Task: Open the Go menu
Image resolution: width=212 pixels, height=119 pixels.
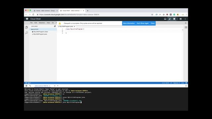Action: (x=53, y=23)
